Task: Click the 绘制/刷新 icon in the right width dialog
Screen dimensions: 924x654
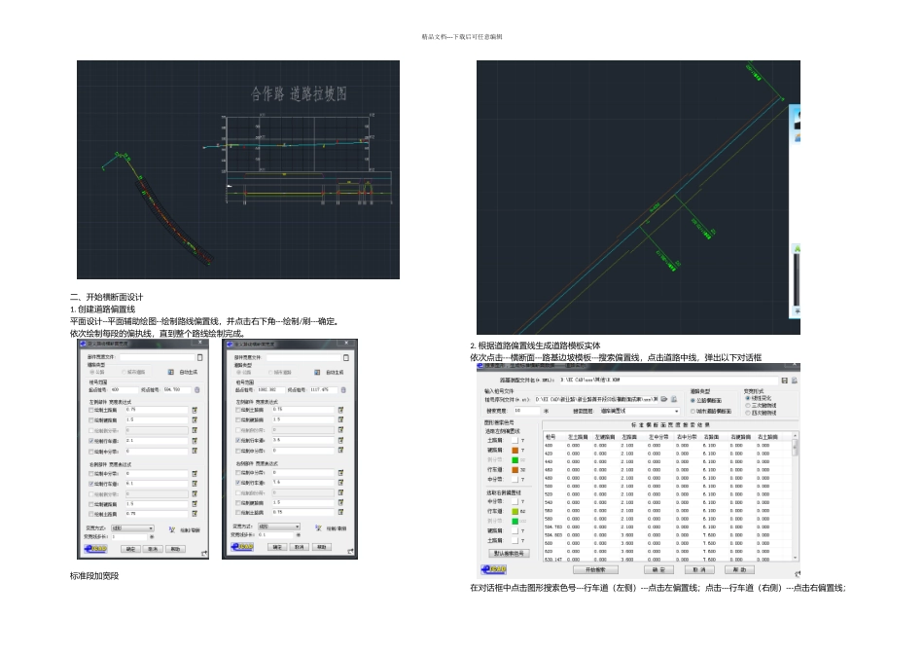Action: 316,528
